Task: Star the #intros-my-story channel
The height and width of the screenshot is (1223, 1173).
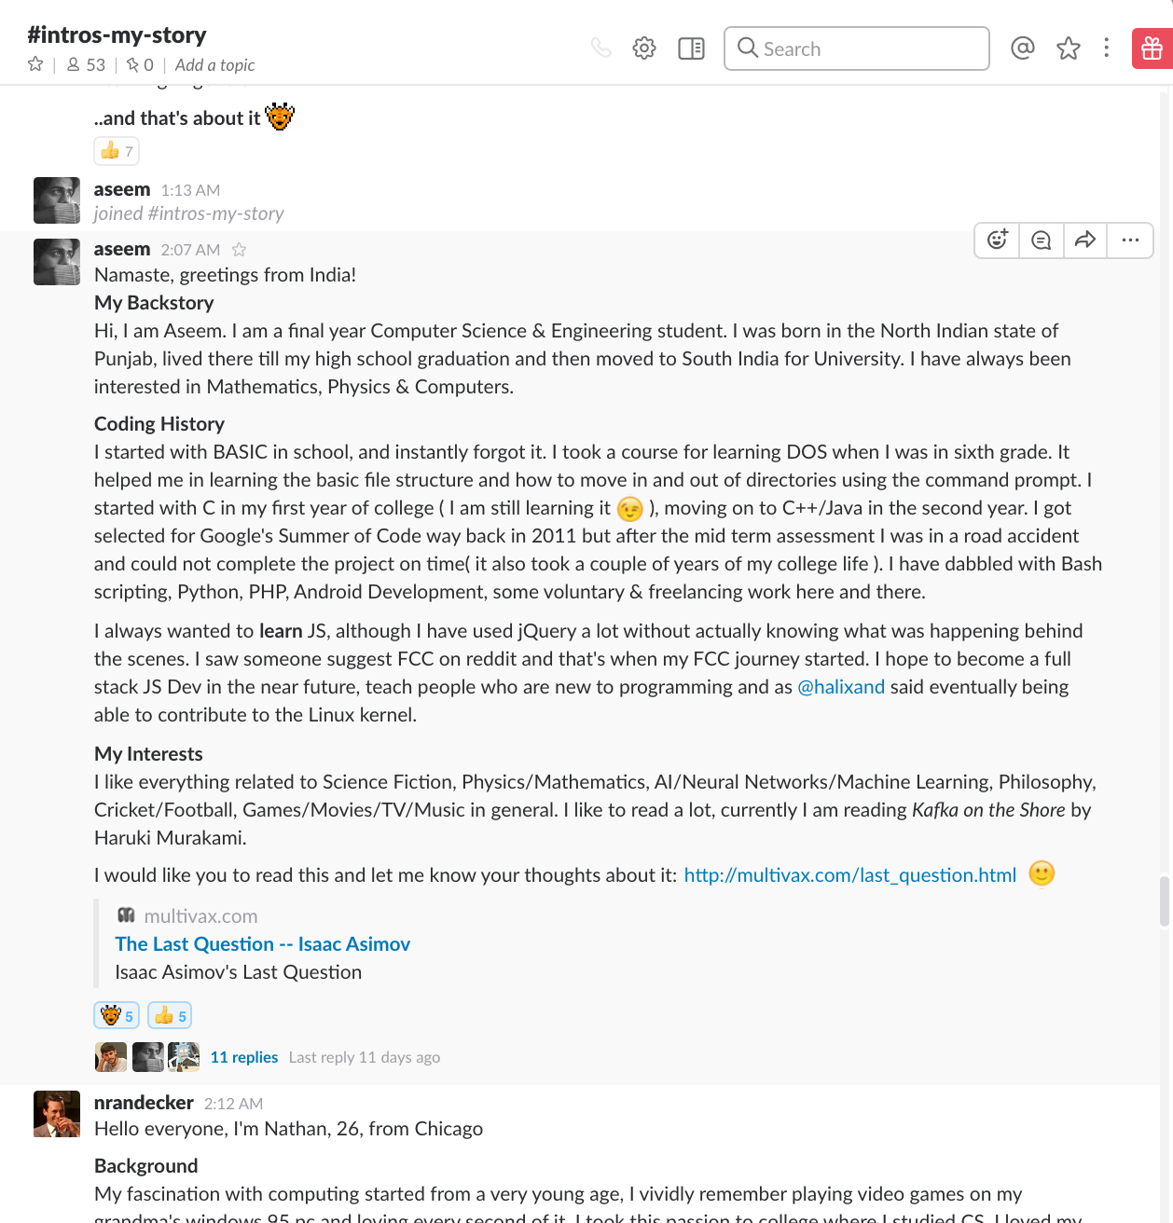Action: [35, 64]
